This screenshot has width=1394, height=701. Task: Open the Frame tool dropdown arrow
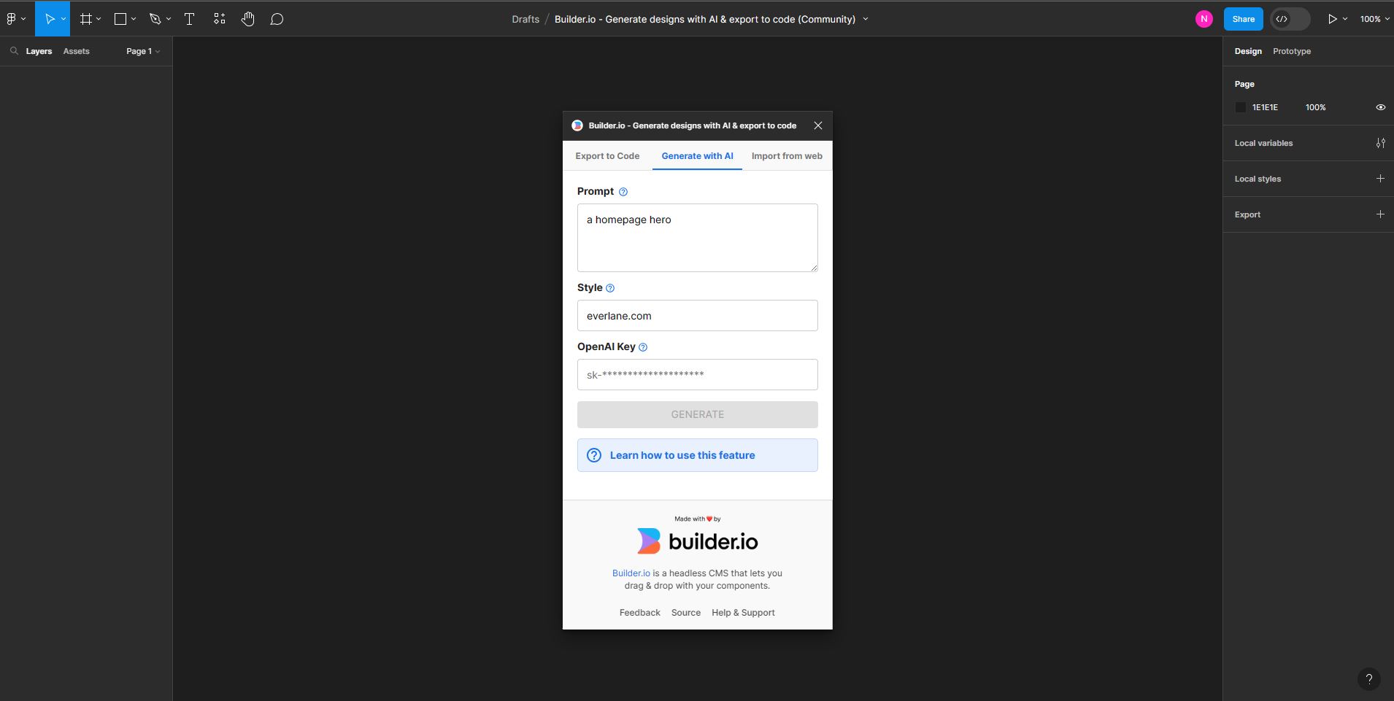point(99,19)
